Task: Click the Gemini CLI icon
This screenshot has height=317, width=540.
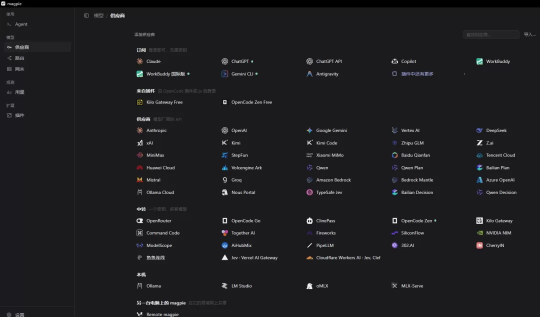Action: (x=224, y=73)
